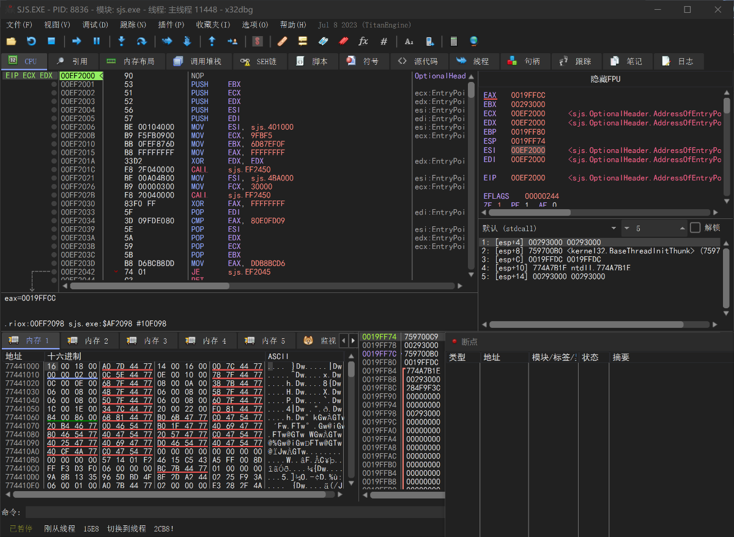
Task: Step over with the curved arrow icon
Action: (141, 41)
